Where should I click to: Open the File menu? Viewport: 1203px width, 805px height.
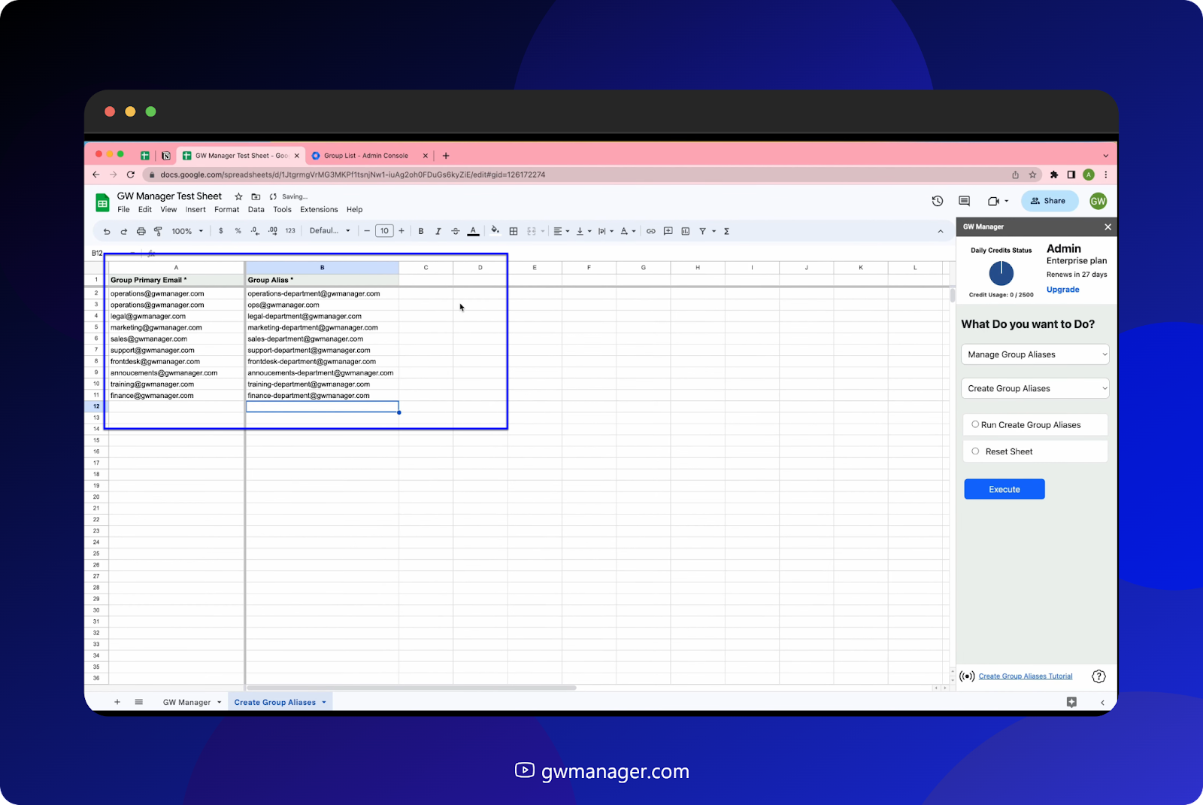[x=123, y=210]
